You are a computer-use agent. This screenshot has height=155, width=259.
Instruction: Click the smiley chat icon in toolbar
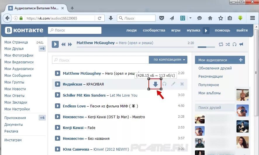click(200, 18)
